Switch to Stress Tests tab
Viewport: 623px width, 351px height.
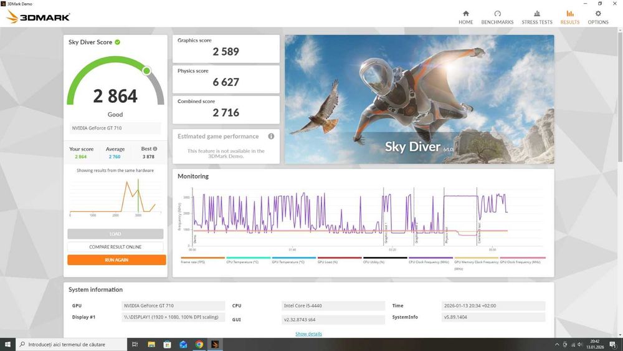pyautogui.click(x=537, y=17)
